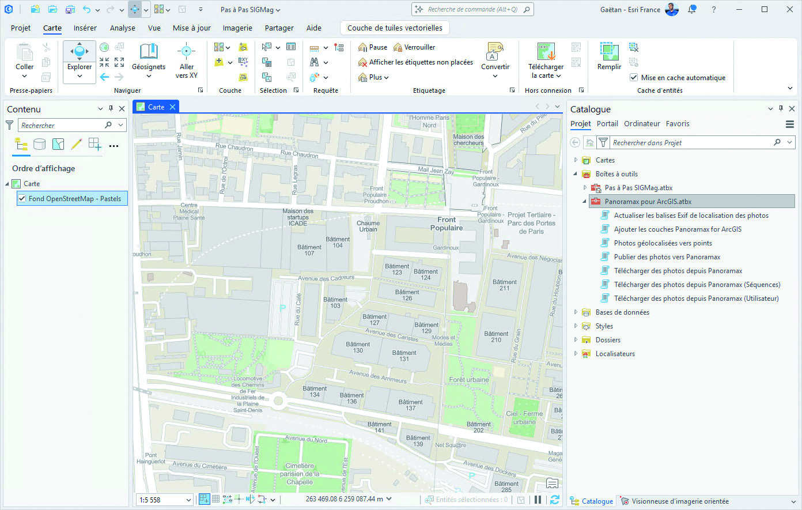This screenshot has width=802, height=510.
Task: Click the Catalogue home icon
Action: click(x=589, y=142)
